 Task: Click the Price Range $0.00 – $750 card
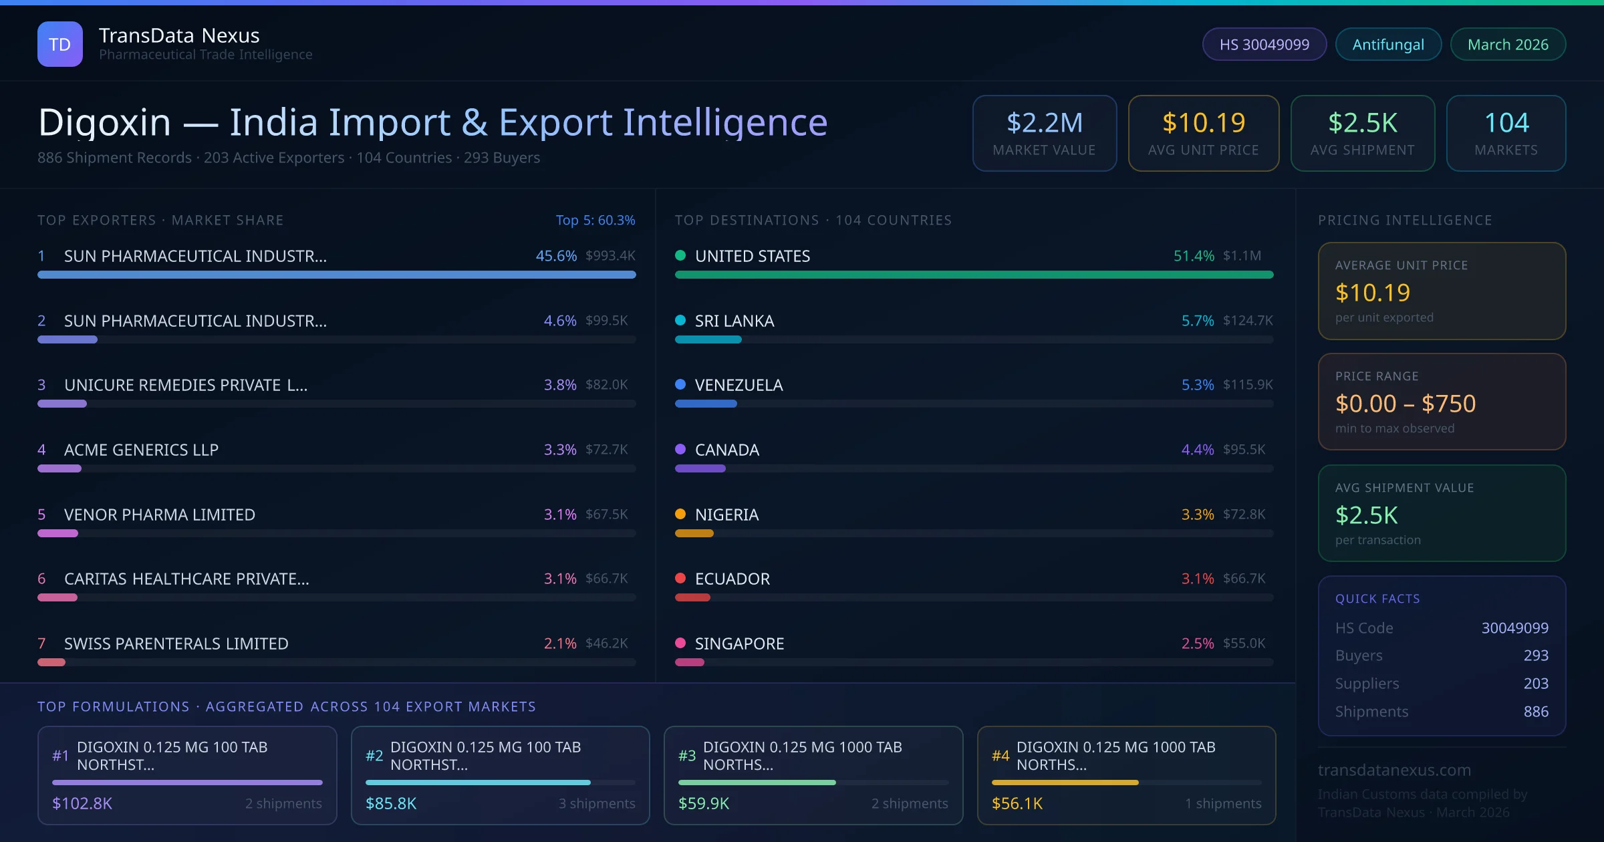click(x=1441, y=402)
